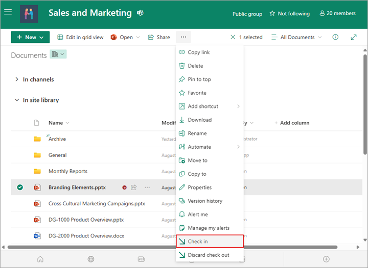368x268 pixels.
Task: Click the Microsoft Teams icon beside site title
Action: 140,13
